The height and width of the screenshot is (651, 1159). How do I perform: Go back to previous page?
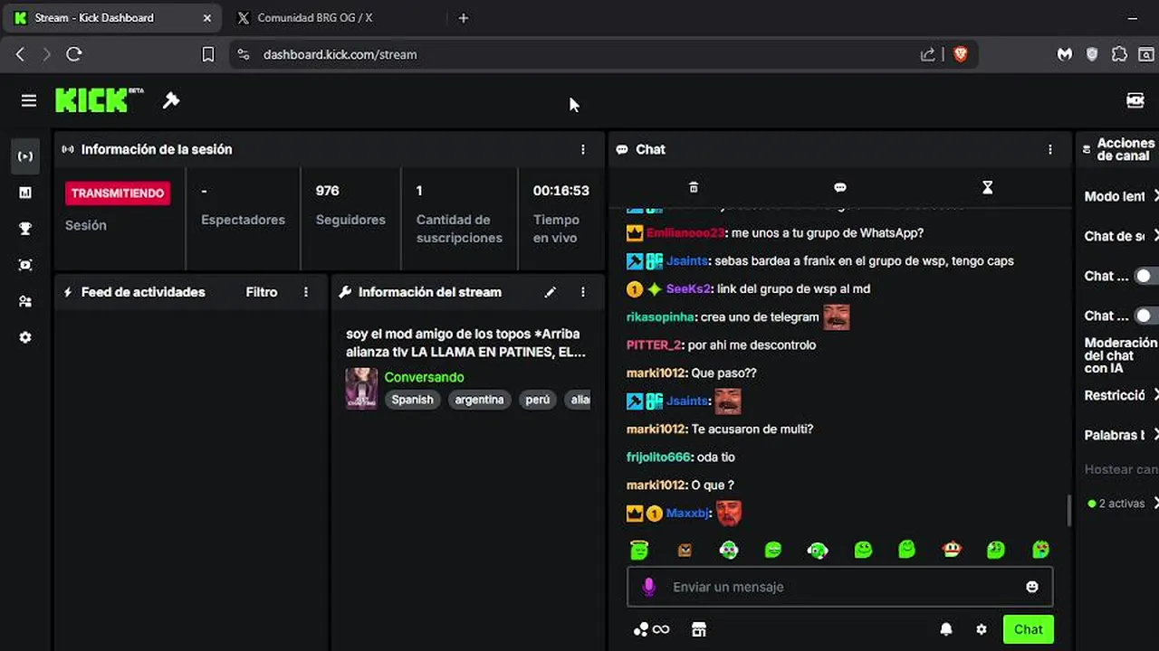pos(20,54)
